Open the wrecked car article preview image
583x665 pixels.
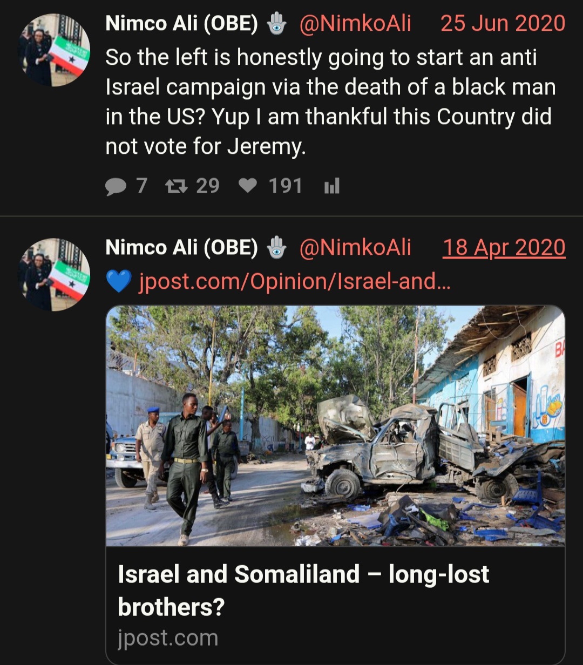tap(335, 426)
